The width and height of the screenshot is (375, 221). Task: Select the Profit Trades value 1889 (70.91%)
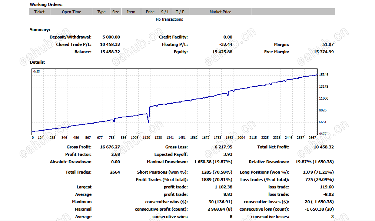click(217, 180)
